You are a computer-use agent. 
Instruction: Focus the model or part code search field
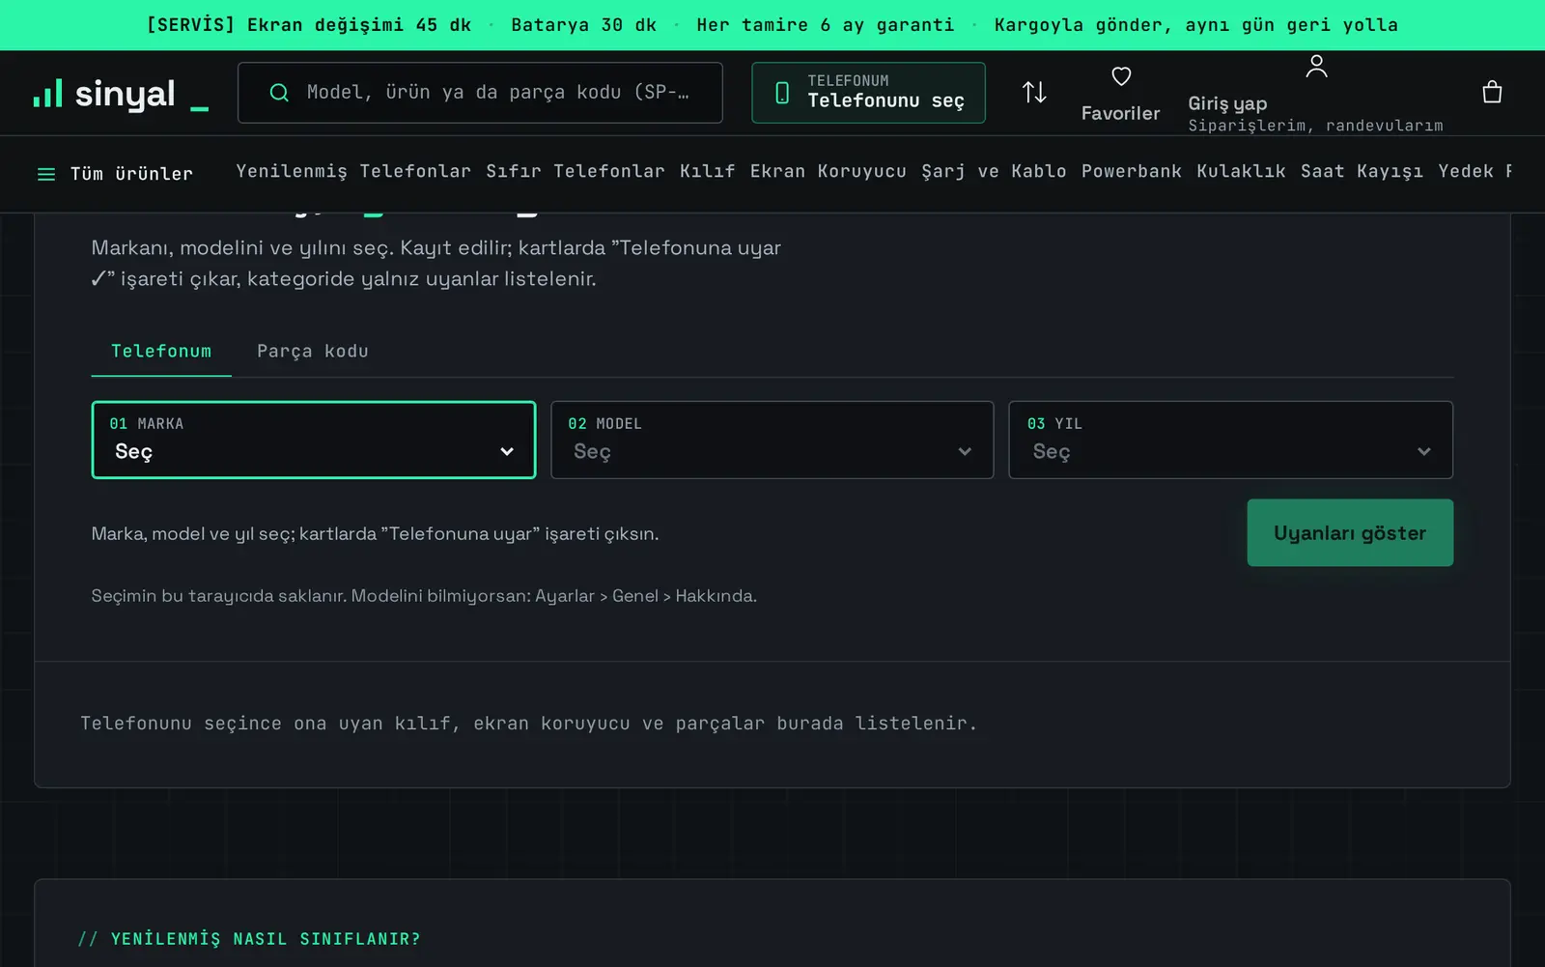(x=480, y=93)
